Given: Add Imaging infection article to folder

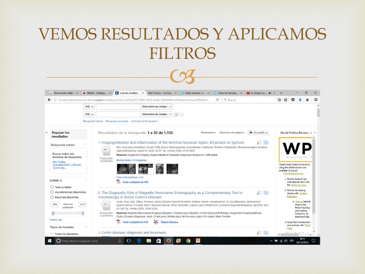Looking at the screenshot, I should coord(266,142).
